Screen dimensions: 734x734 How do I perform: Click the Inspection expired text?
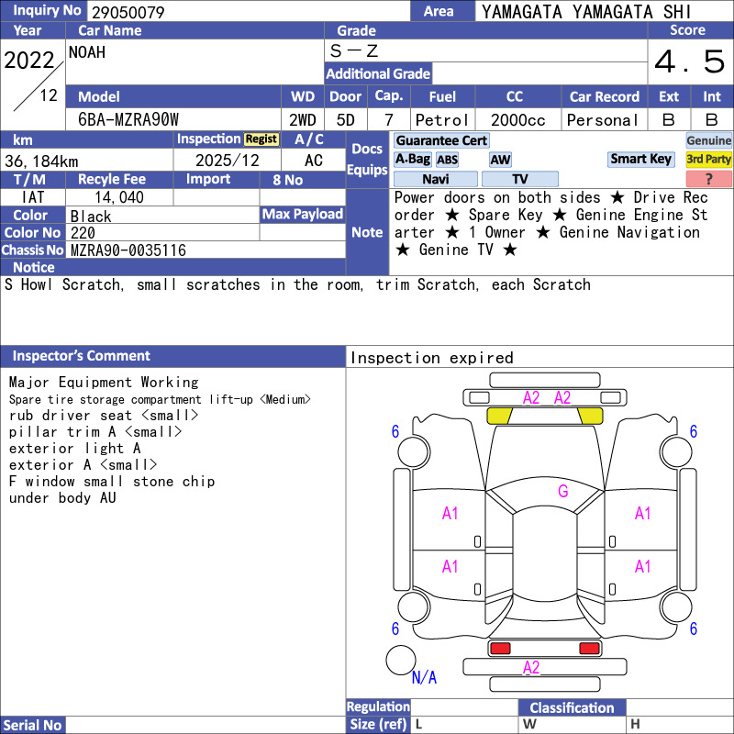click(x=431, y=358)
